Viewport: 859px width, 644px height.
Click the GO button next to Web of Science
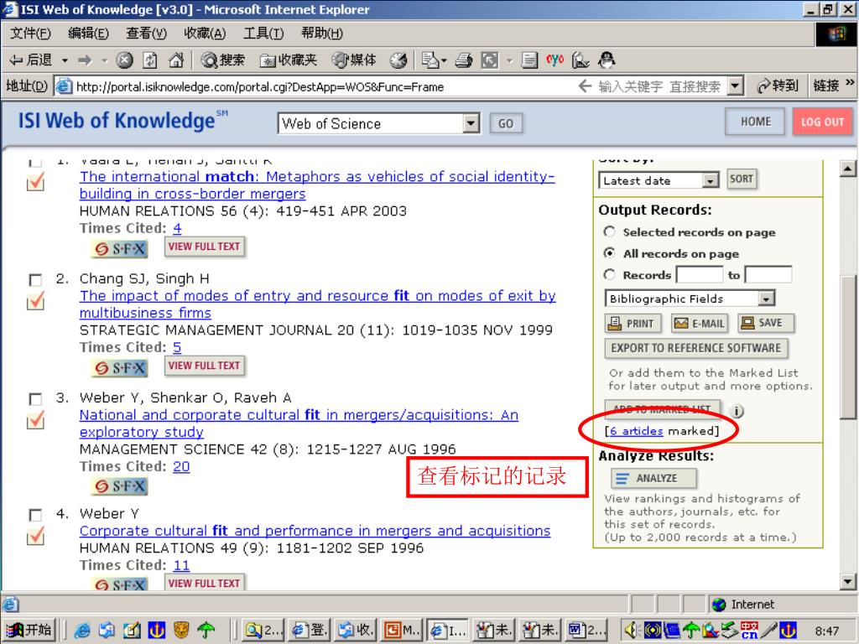click(506, 123)
